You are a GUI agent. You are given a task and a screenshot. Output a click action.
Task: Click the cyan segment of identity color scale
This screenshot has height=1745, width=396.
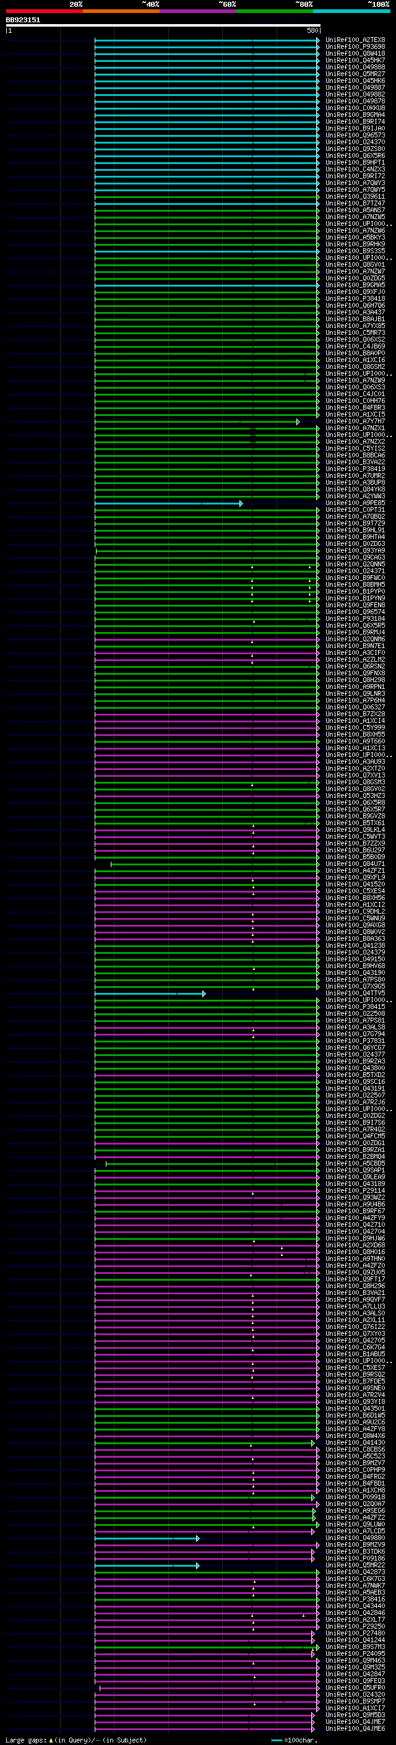click(x=351, y=11)
